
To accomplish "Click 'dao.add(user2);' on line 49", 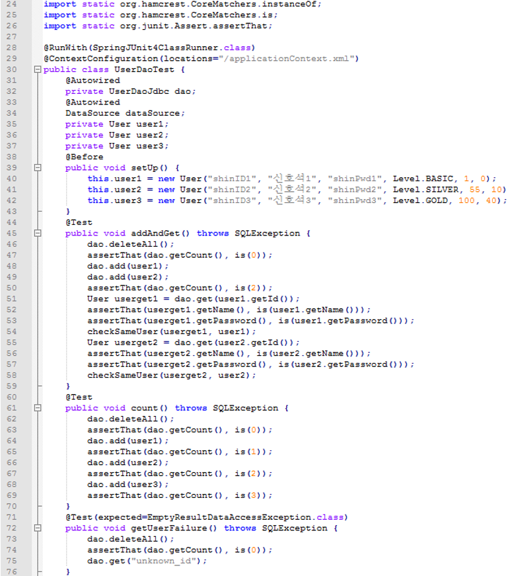I will [x=128, y=277].
